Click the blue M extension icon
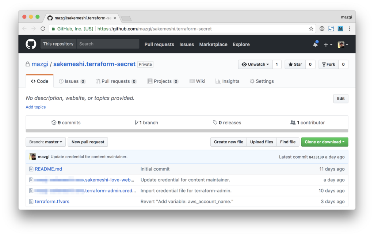This screenshot has height=236, width=374. click(x=340, y=28)
